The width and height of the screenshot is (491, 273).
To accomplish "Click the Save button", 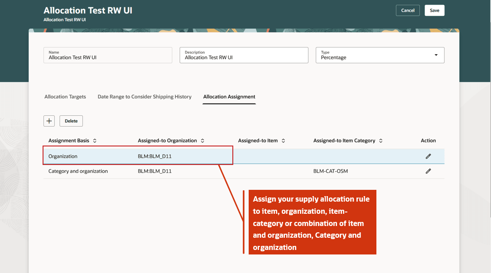I will click(434, 10).
